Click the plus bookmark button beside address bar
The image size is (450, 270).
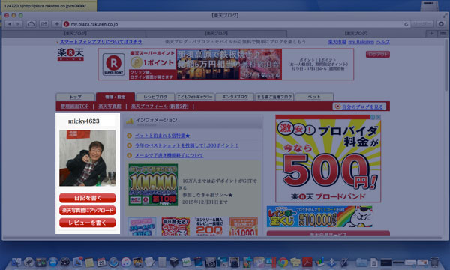tap(57, 24)
